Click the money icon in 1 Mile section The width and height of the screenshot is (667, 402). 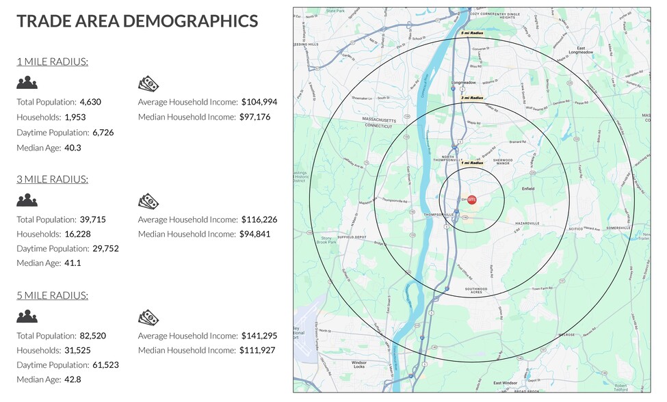pyautogui.click(x=148, y=83)
